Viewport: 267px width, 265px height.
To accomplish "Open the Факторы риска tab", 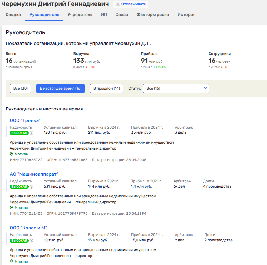I will pos(153,15).
